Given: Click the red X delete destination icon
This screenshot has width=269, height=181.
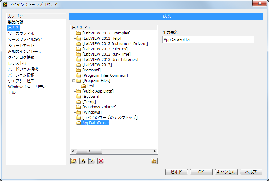Looking at the screenshot, I should (x=101, y=161).
